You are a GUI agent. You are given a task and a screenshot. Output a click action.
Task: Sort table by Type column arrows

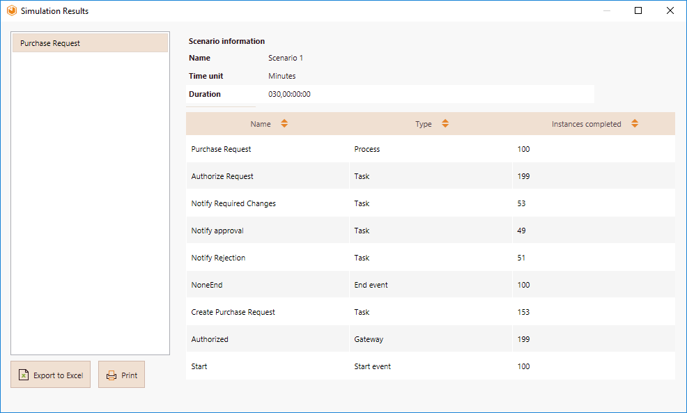[x=445, y=123]
